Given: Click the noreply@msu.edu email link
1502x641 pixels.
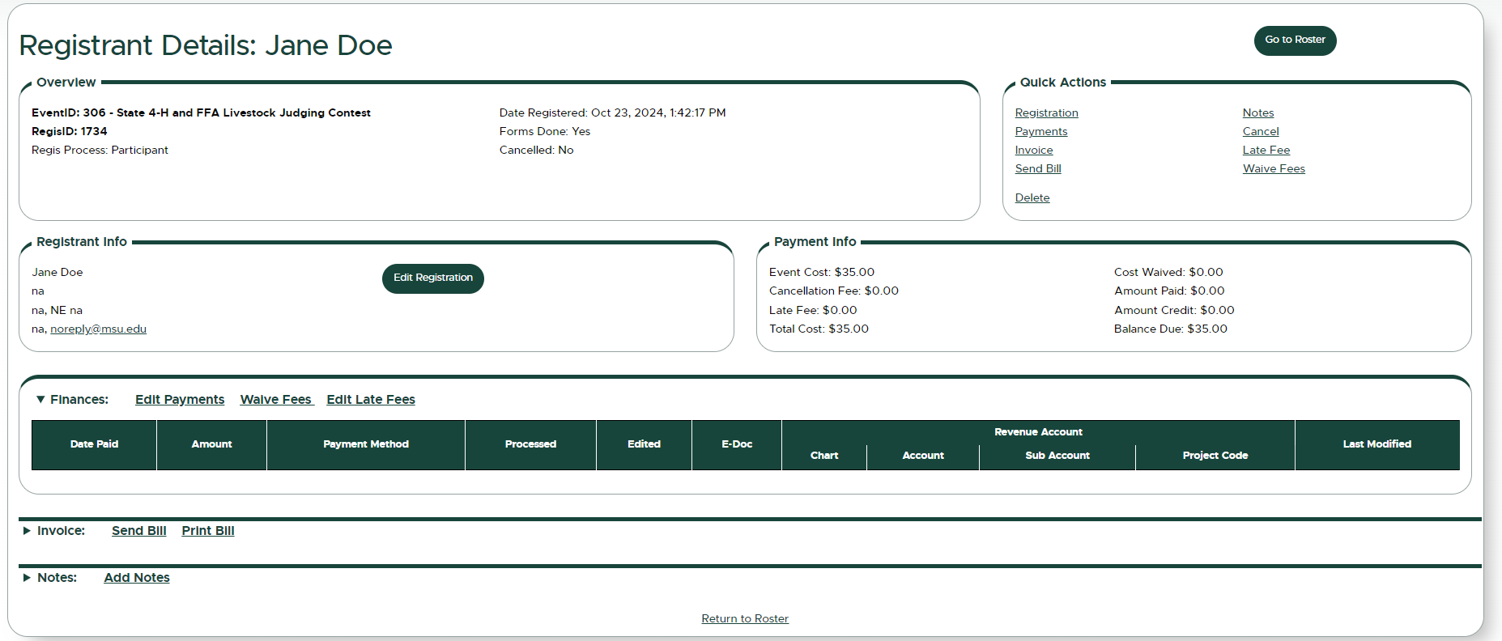Looking at the screenshot, I should pos(98,329).
